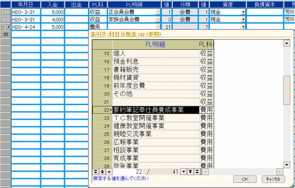
Task: Click ellipsis button beside 正会員会費
Action: (159, 12)
